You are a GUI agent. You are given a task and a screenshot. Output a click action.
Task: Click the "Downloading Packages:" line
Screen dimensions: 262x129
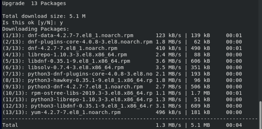click(x=36, y=29)
